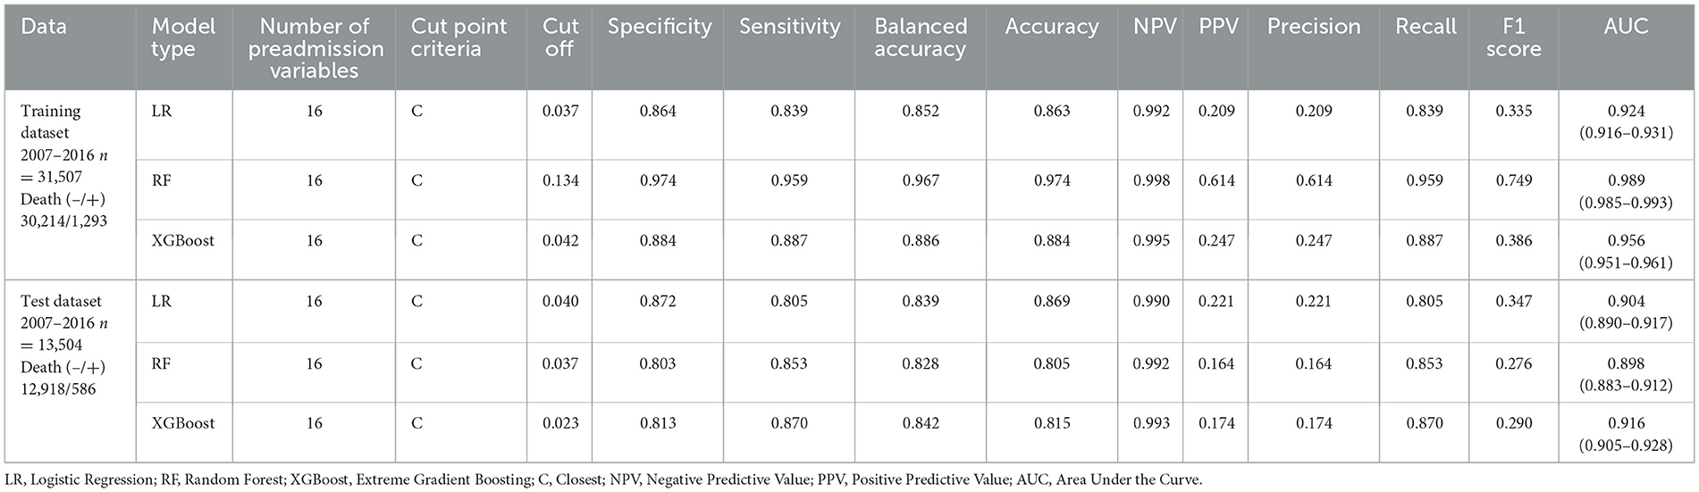Click the training XGBoost AUC cell 0.956
The width and height of the screenshot is (1699, 492).
coord(1626,251)
